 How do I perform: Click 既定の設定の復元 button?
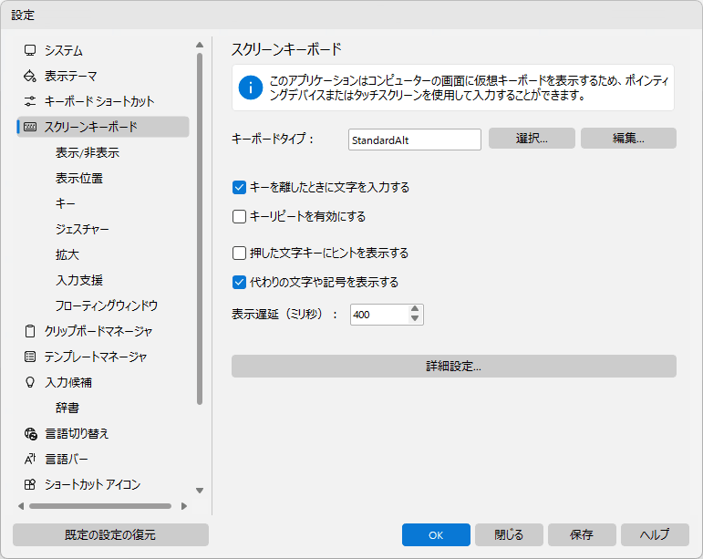110,534
